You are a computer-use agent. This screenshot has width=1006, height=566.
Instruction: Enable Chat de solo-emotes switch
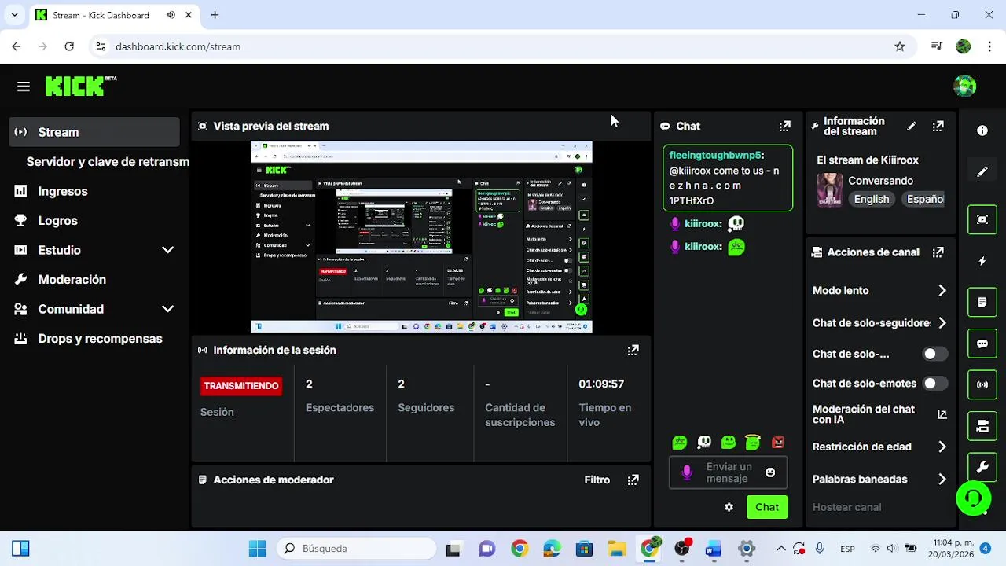[x=935, y=384]
